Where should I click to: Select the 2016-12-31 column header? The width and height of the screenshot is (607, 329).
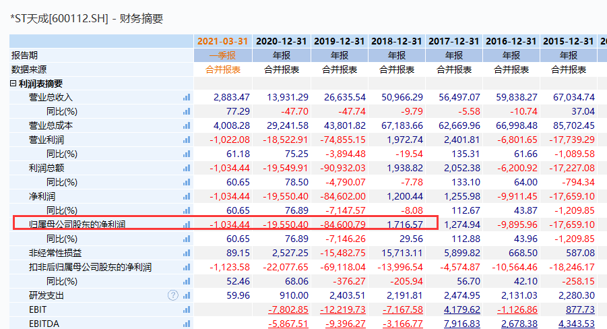point(511,41)
